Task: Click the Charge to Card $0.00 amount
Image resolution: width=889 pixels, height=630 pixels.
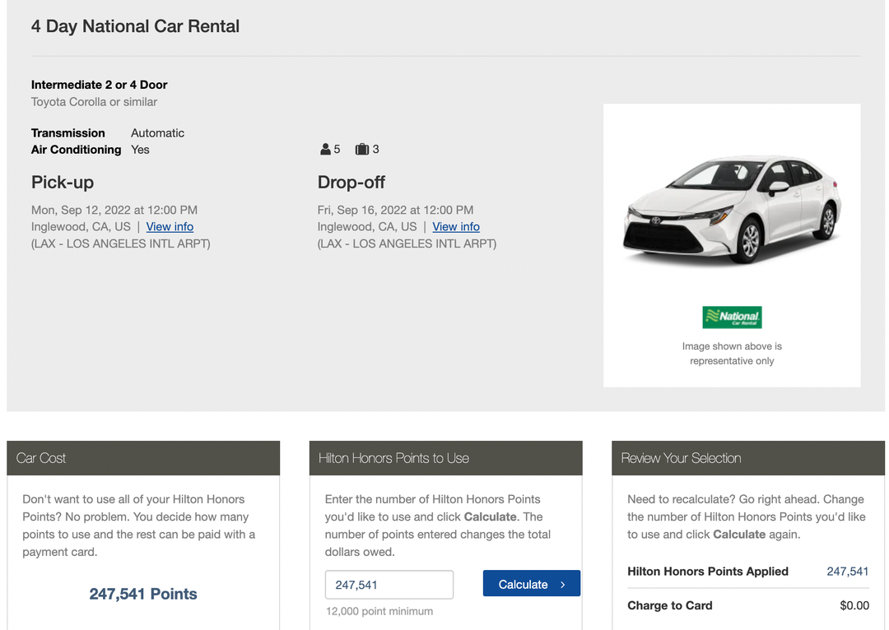Action: [854, 605]
